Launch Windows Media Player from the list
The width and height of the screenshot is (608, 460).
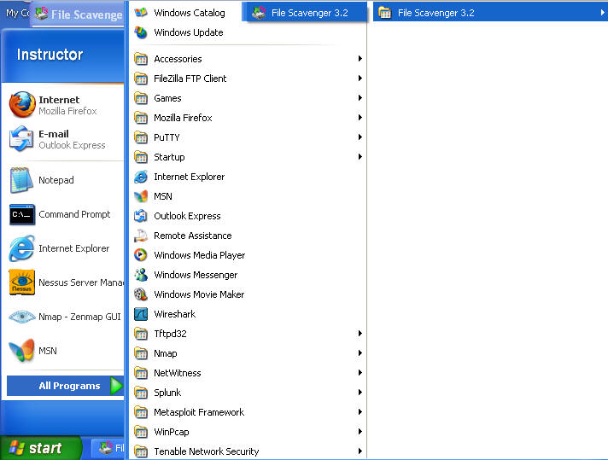point(248,255)
